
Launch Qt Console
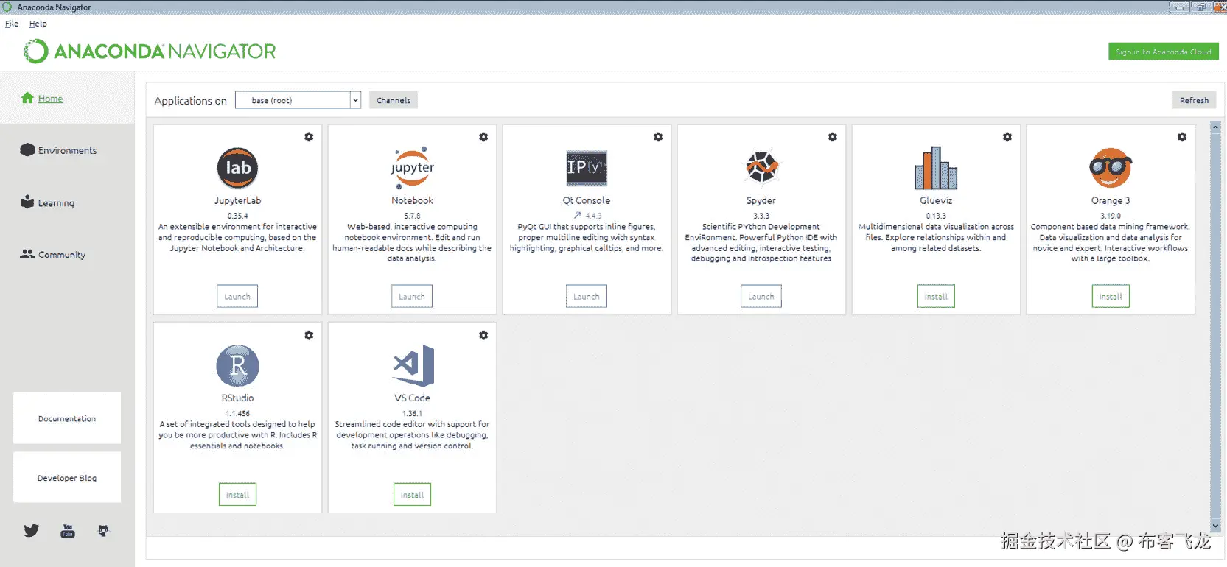point(587,296)
